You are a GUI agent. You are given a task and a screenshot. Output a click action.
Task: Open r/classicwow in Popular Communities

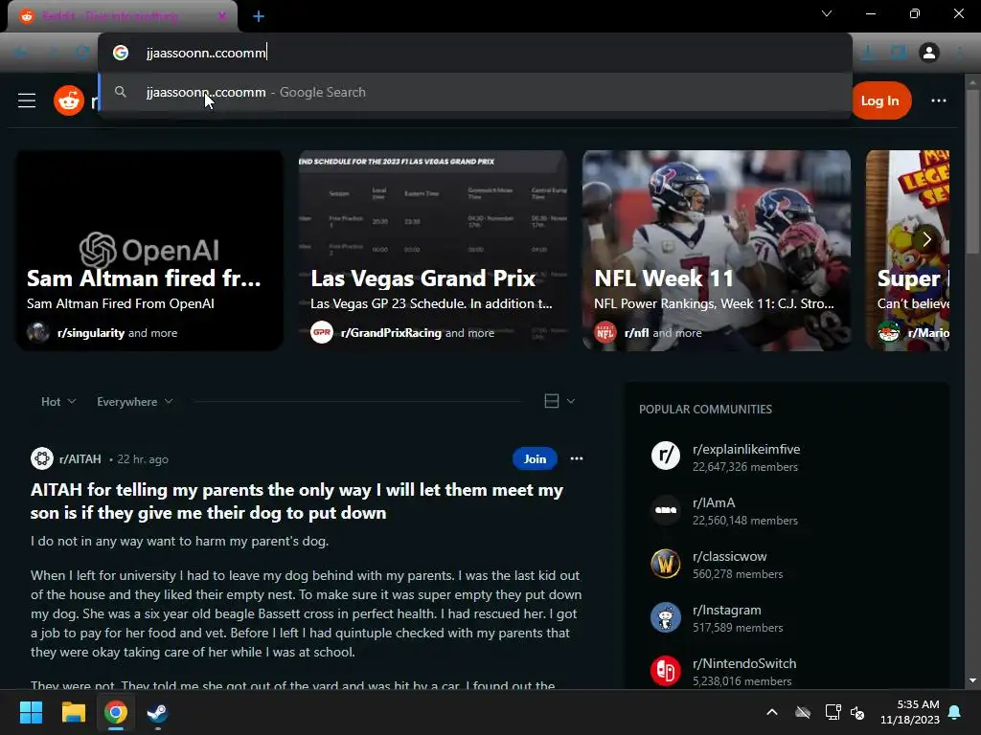click(x=729, y=557)
